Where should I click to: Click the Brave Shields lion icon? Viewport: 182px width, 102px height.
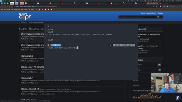pos(160,7)
